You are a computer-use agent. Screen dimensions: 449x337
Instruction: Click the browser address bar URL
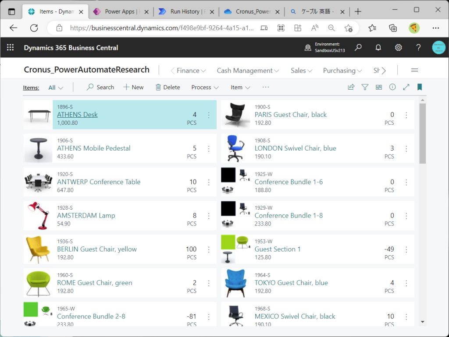pos(162,28)
